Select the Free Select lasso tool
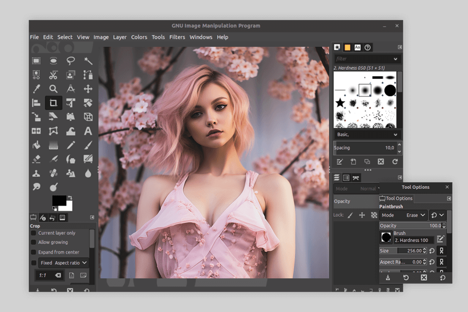Viewport: 468px width, 312px height. click(71, 61)
